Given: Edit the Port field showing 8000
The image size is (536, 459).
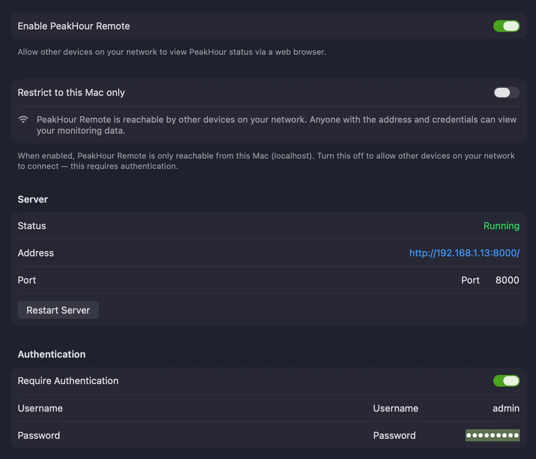Looking at the screenshot, I should click(507, 280).
